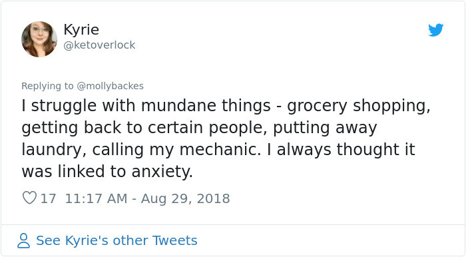Open the @mollybackes mention
This screenshot has width=466, height=257.
[110, 86]
